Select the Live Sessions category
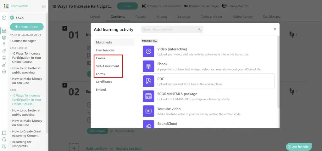Screen dimensions: 322x151 click(x=105, y=50)
